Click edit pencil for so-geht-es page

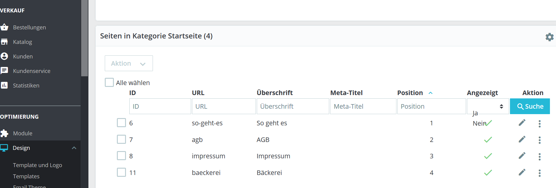pos(522,123)
